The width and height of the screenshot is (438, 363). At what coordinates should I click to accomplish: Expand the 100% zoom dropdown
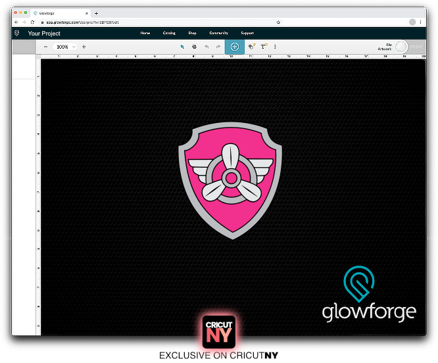click(65, 47)
